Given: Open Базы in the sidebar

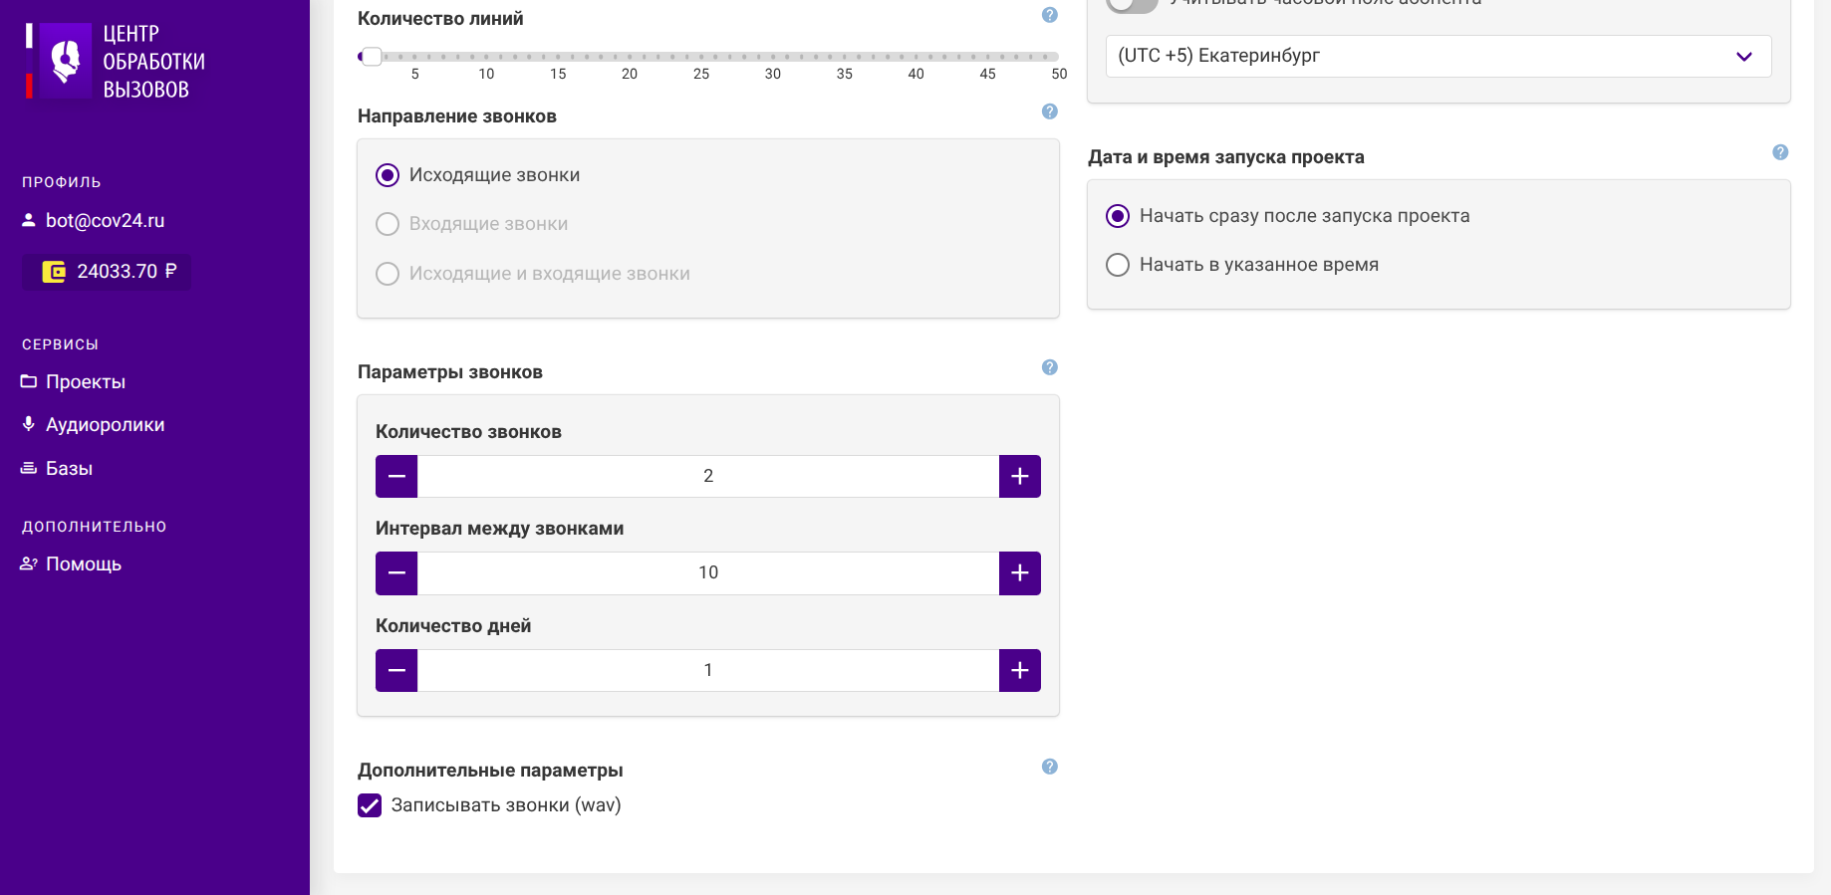Looking at the screenshot, I should 70,469.
